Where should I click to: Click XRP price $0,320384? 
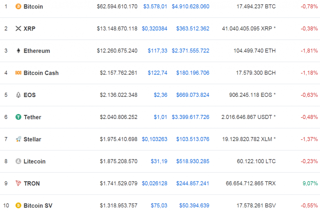[x=154, y=28]
